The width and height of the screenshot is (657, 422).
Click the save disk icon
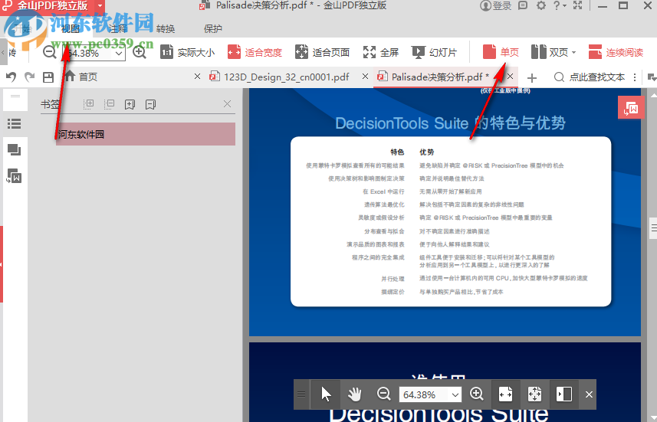pyautogui.click(x=48, y=77)
